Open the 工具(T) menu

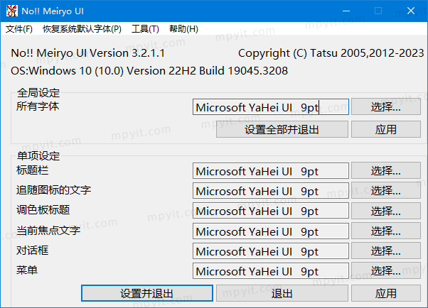tap(145, 28)
